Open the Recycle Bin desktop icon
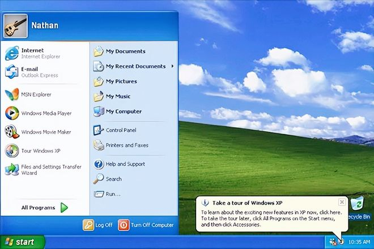 coord(358,204)
